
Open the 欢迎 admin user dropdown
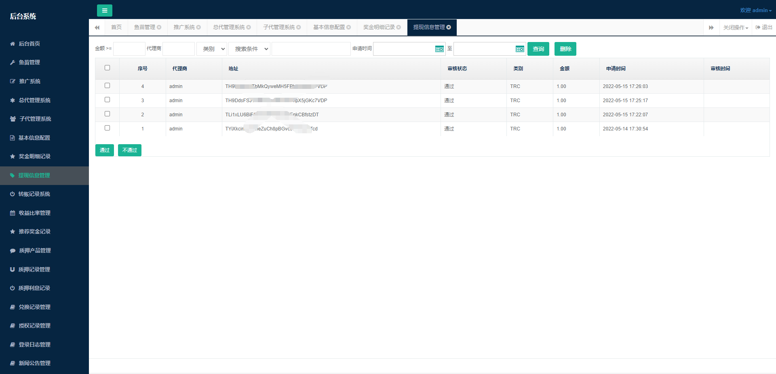[x=756, y=11]
